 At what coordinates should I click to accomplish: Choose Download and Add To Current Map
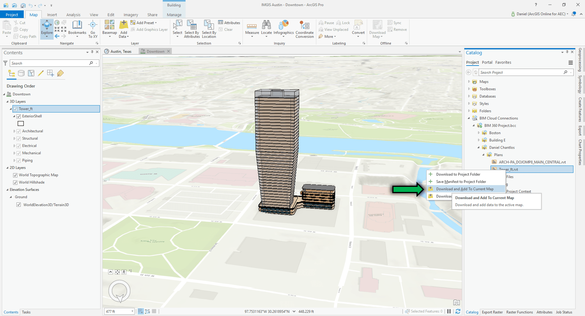[x=464, y=189]
